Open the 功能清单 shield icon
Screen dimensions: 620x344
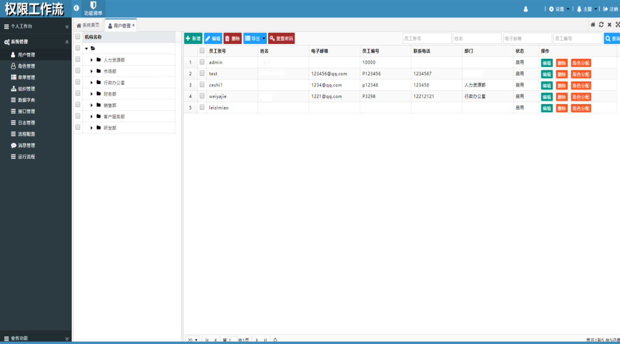(x=93, y=8)
